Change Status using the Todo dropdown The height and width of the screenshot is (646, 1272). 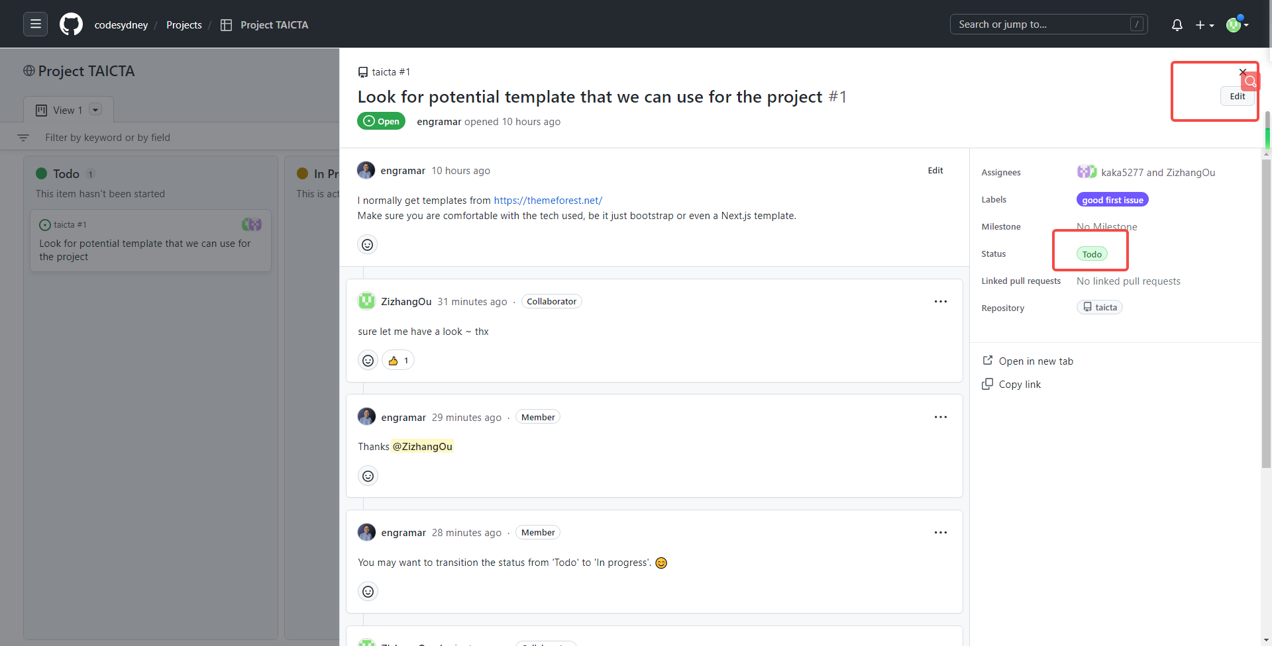pos(1092,254)
